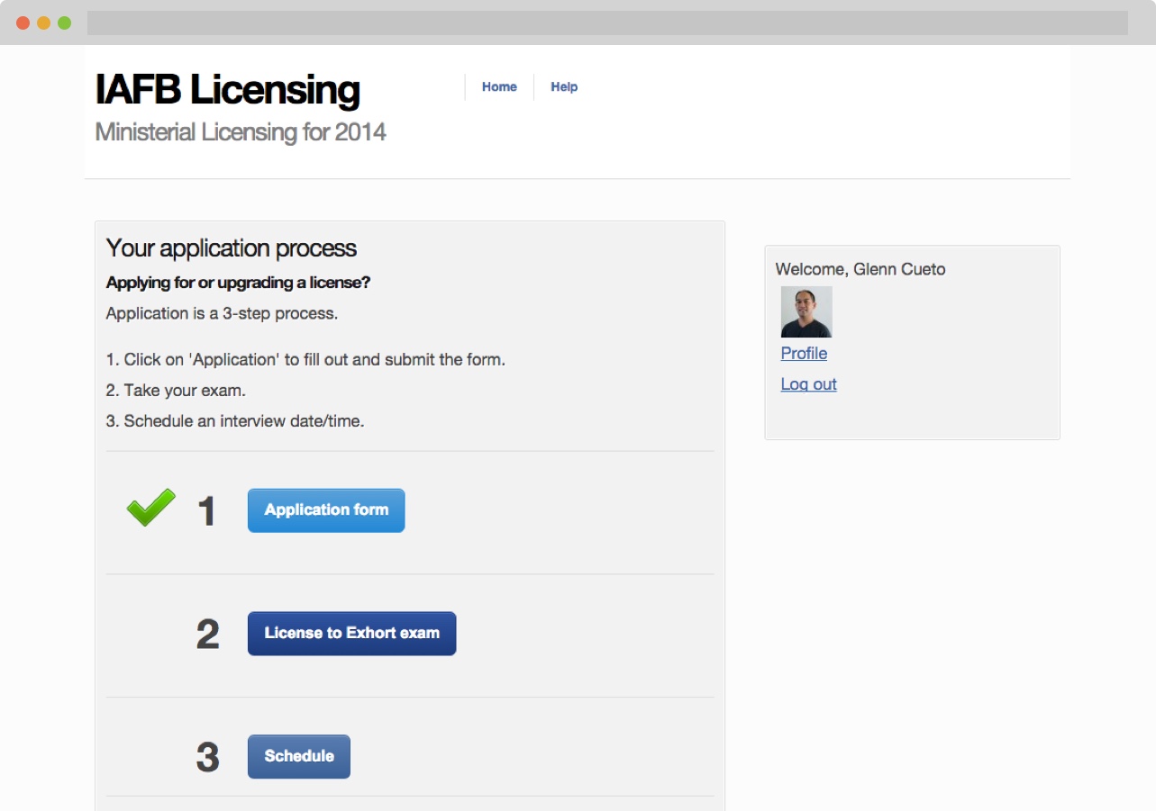Click the IAFB Licensing site title
Image resolution: width=1156 pixels, height=811 pixels.
point(227,90)
